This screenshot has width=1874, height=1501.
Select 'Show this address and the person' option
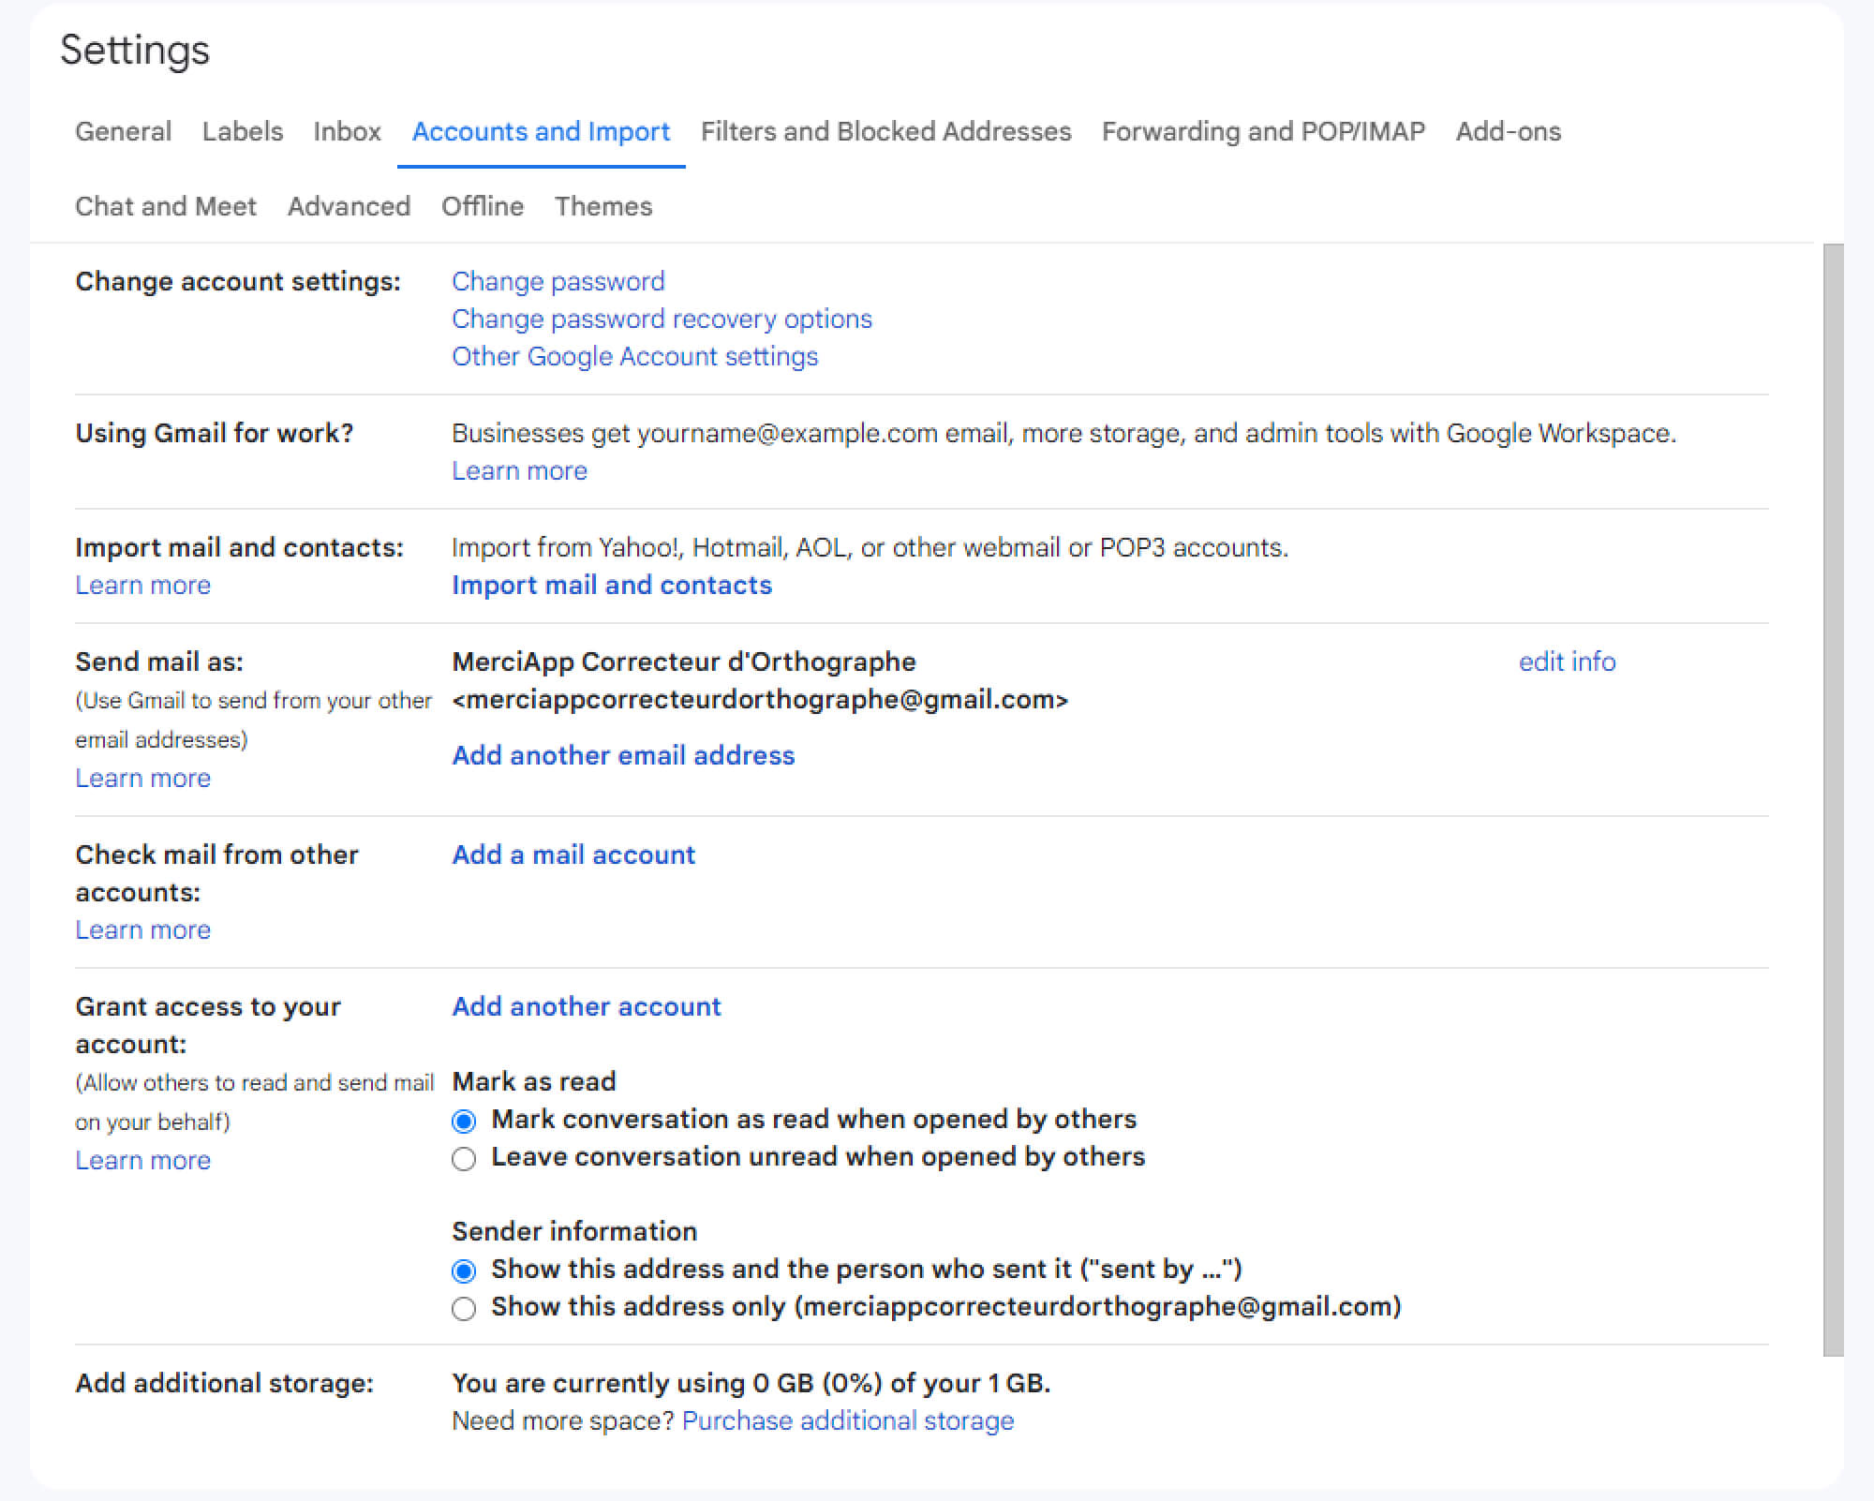[x=464, y=1271]
